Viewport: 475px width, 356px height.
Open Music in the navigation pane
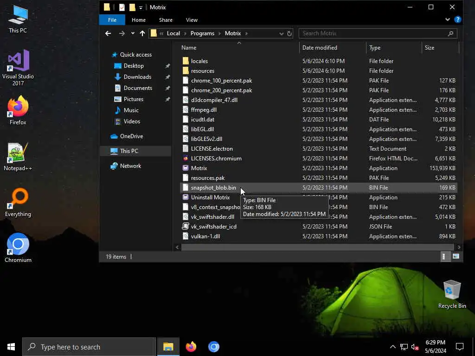(131, 110)
